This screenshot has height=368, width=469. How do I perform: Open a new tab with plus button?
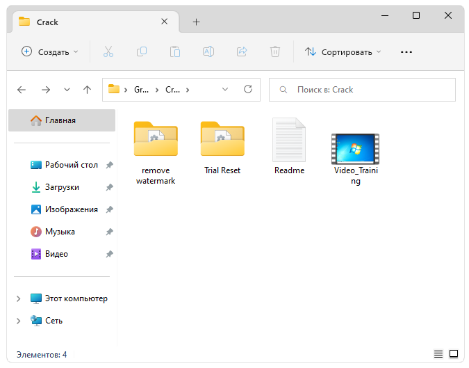pyautogui.click(x=196, y=22)
